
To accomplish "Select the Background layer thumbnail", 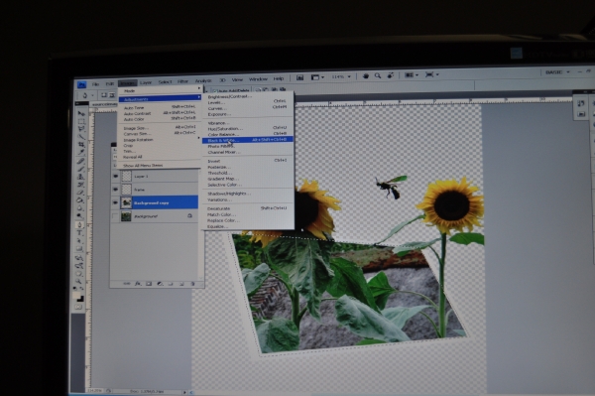I will [x=126, y=216].
